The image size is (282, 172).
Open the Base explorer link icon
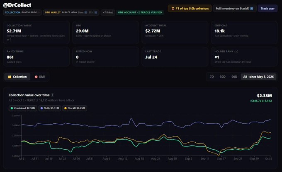point(85,12)
